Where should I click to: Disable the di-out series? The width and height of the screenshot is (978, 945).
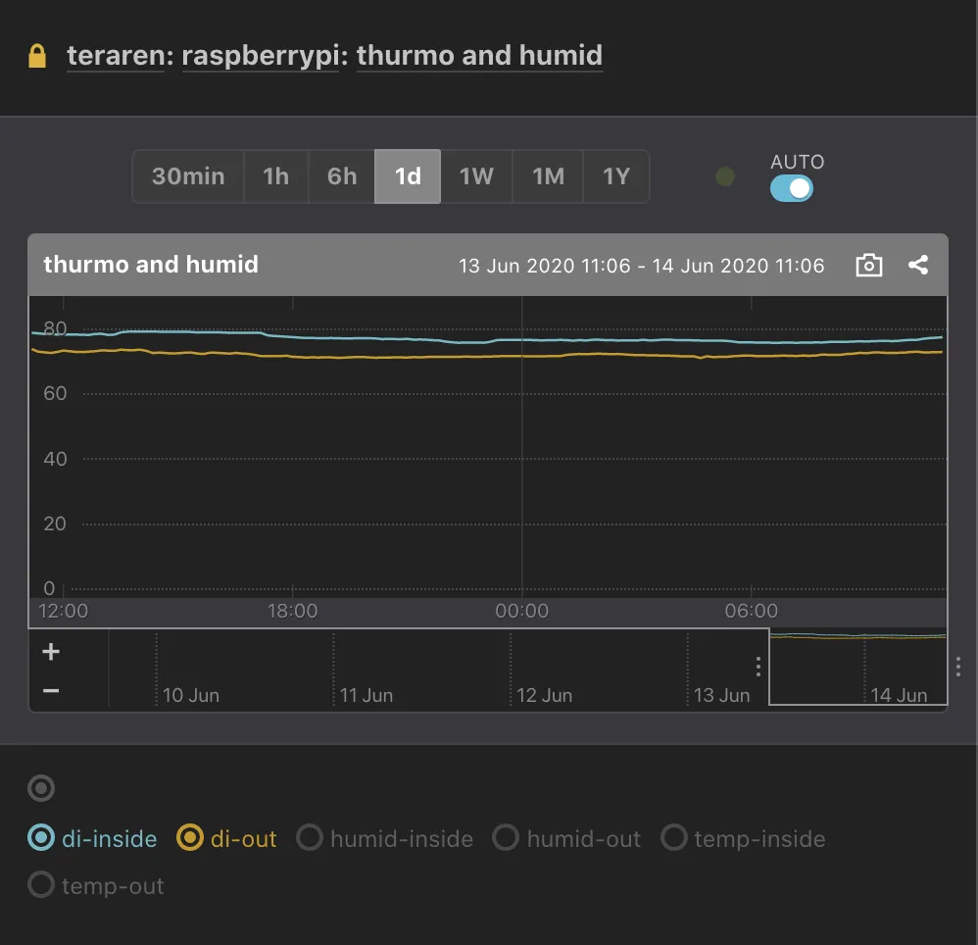[189, 838]
